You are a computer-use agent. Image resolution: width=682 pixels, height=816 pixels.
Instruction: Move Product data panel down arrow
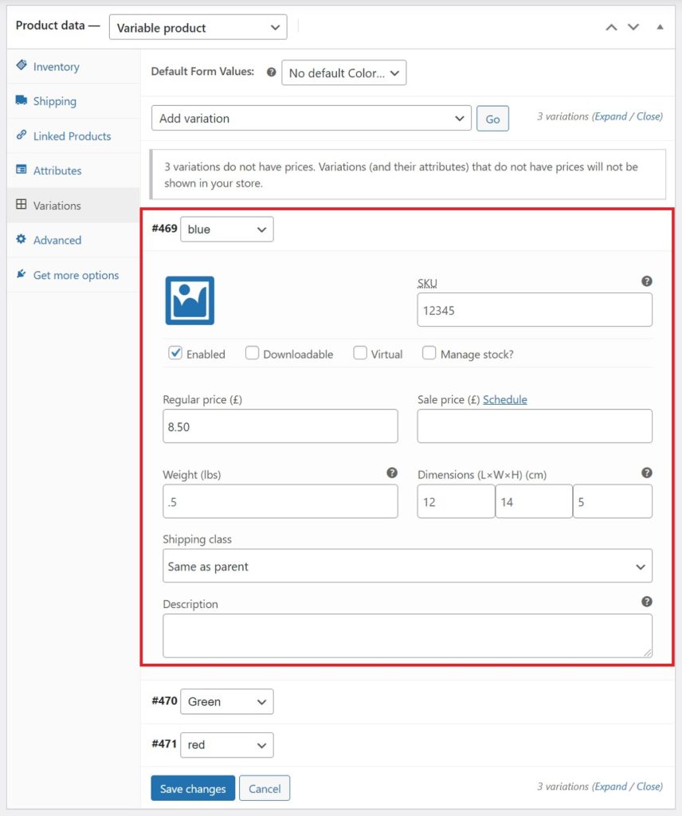(x=633, y=27)
